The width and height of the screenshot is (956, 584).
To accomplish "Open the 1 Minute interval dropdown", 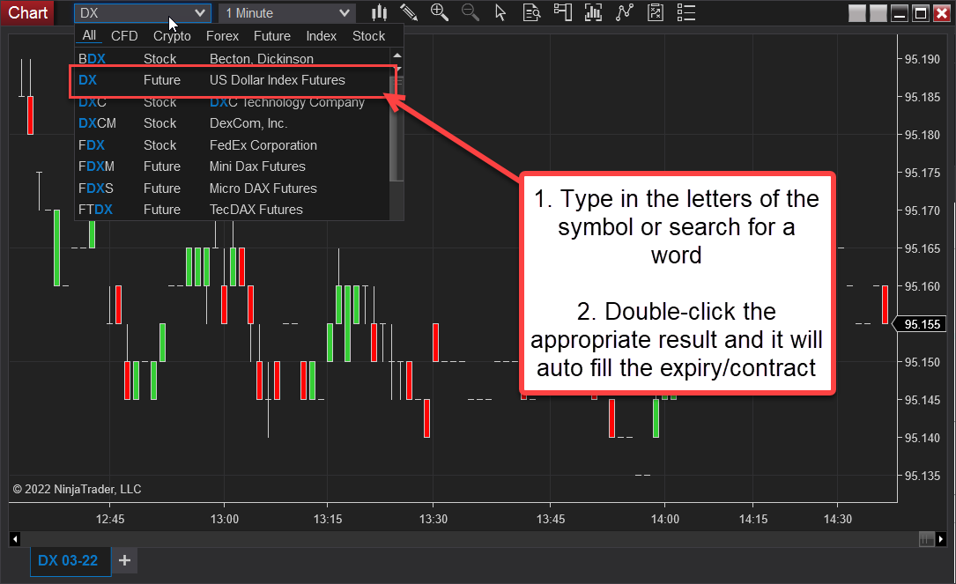I will tap(286, 12).
